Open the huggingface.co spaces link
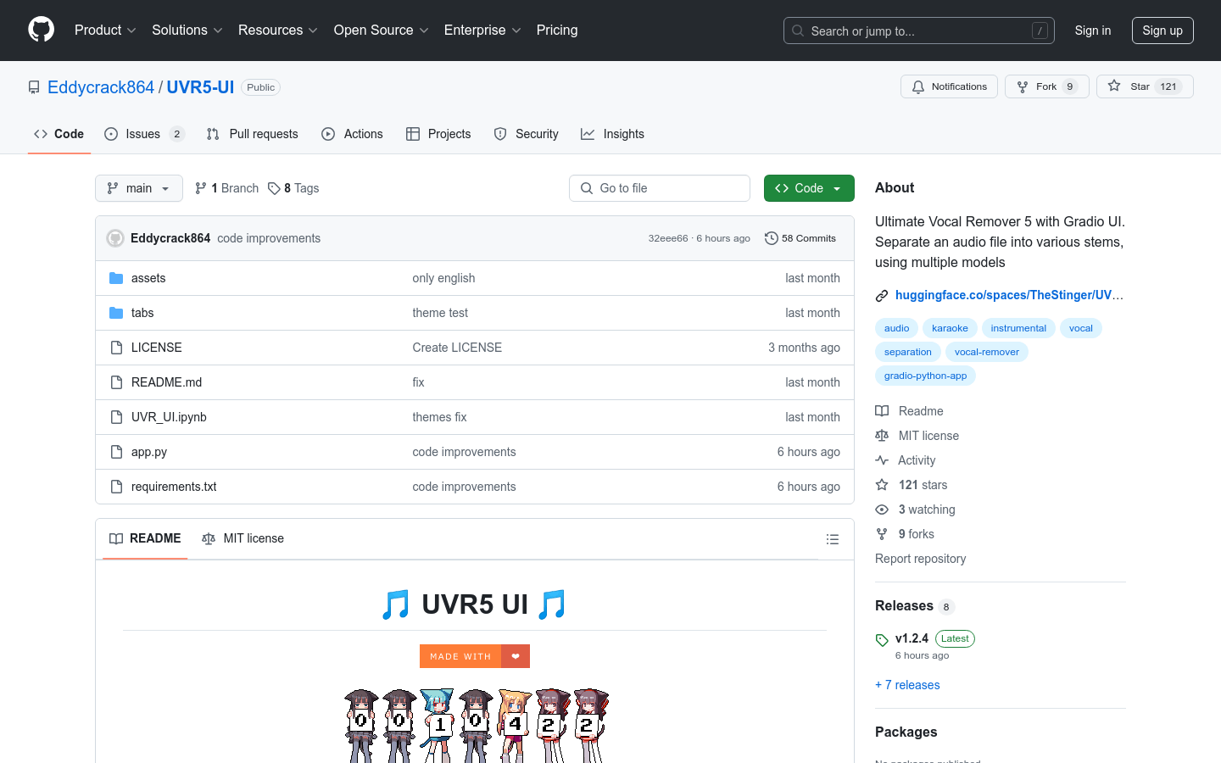This screenshot has height=763, width=1221. (x=1008, y=295)
